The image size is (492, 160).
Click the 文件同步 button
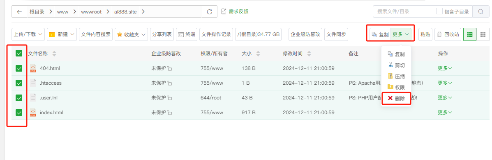click(x=336, y=34)
